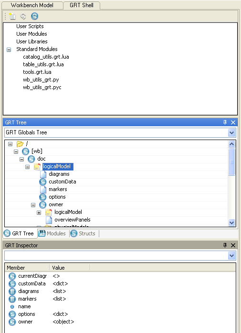Open table_utils.grt.lua file

pyautogui.click(x=43, y=65)
